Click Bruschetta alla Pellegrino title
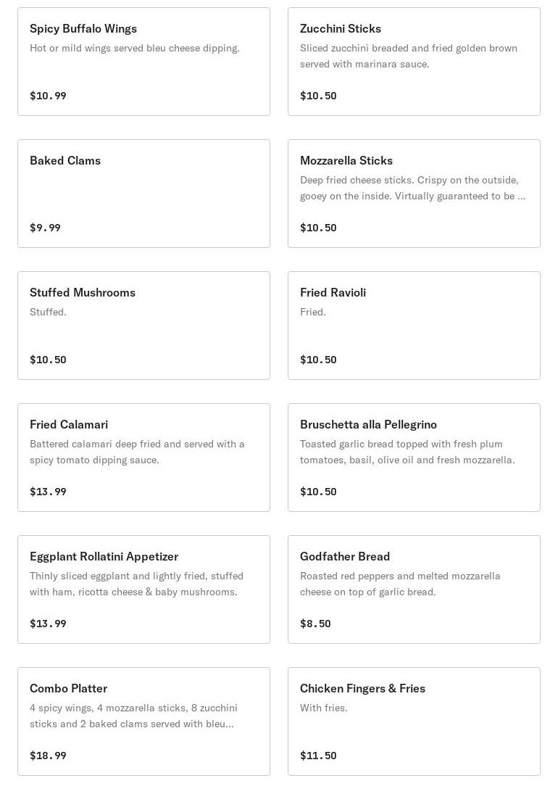The height and width of the screenshot is (786, 558). 368,424
